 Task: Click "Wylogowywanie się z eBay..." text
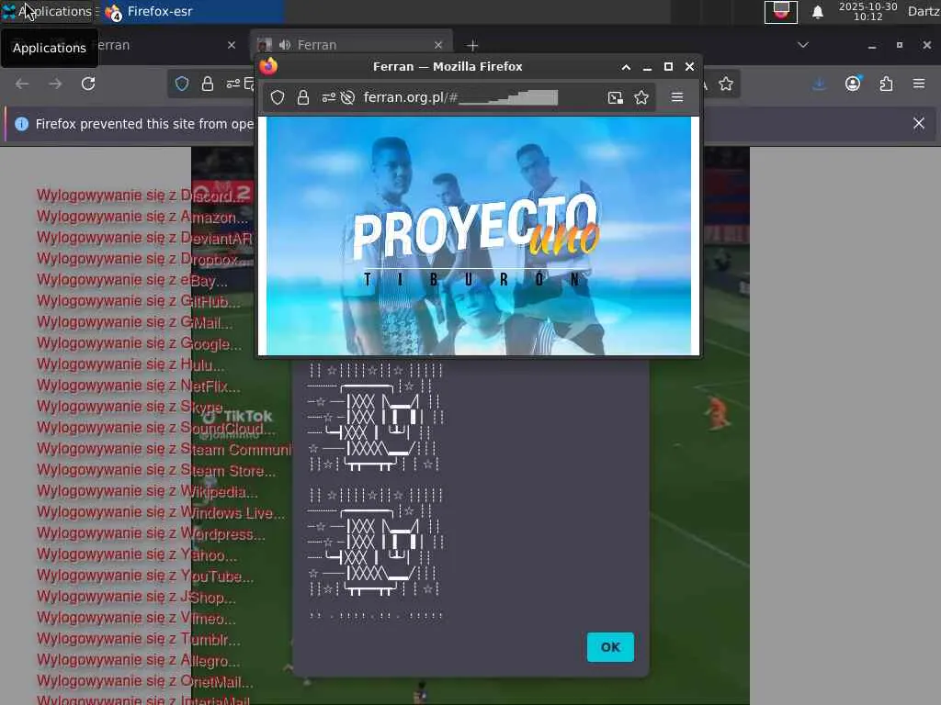click(132, 280)
